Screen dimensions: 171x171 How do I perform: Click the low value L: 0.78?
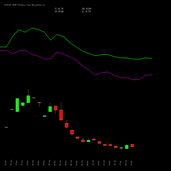click(87, 12)
